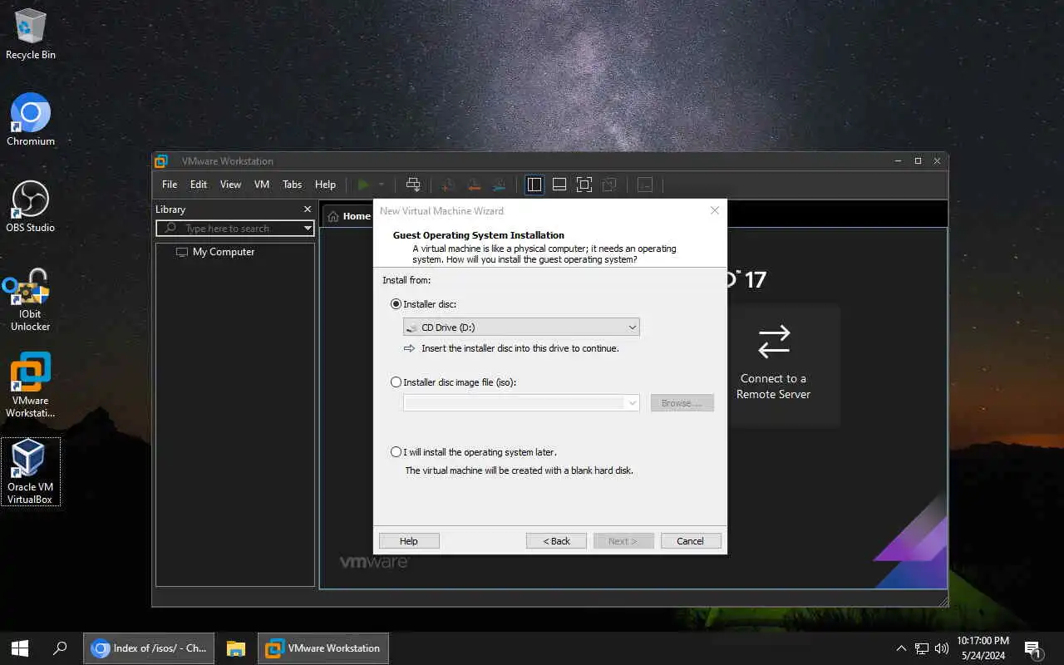The width and height of the screenshot is (1064, 665).
Task: Open the VM menu
Action: 262,185
